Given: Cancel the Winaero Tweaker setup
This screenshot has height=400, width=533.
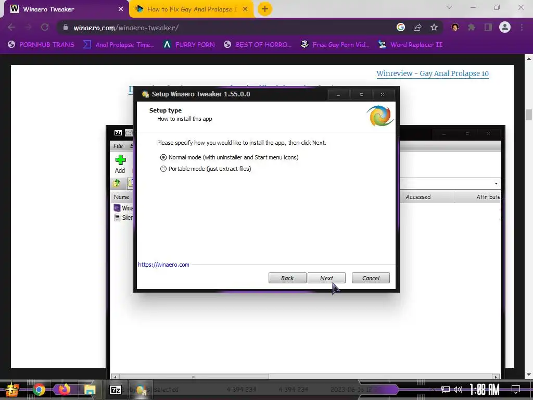Looking at the screenshot, I should 371,278.
